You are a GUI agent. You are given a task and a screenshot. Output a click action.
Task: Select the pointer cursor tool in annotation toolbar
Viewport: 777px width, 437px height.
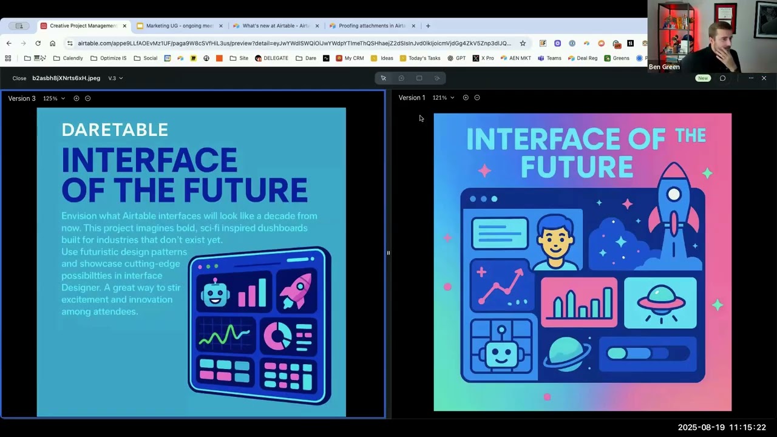[383, 78]
